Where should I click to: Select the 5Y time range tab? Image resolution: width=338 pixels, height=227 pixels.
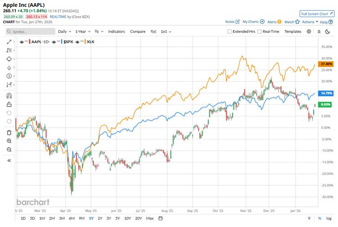[118, 218]
